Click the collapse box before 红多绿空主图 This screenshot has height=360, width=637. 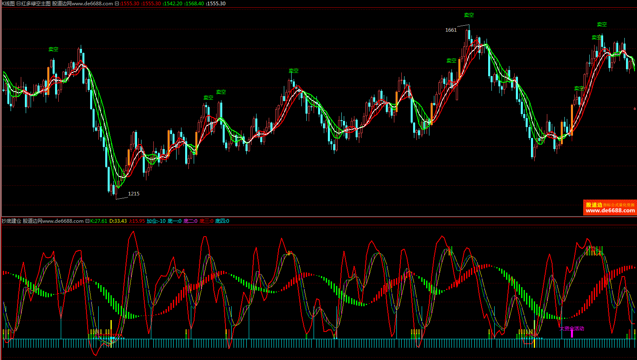pyautogui.click(x=18, y=4)
